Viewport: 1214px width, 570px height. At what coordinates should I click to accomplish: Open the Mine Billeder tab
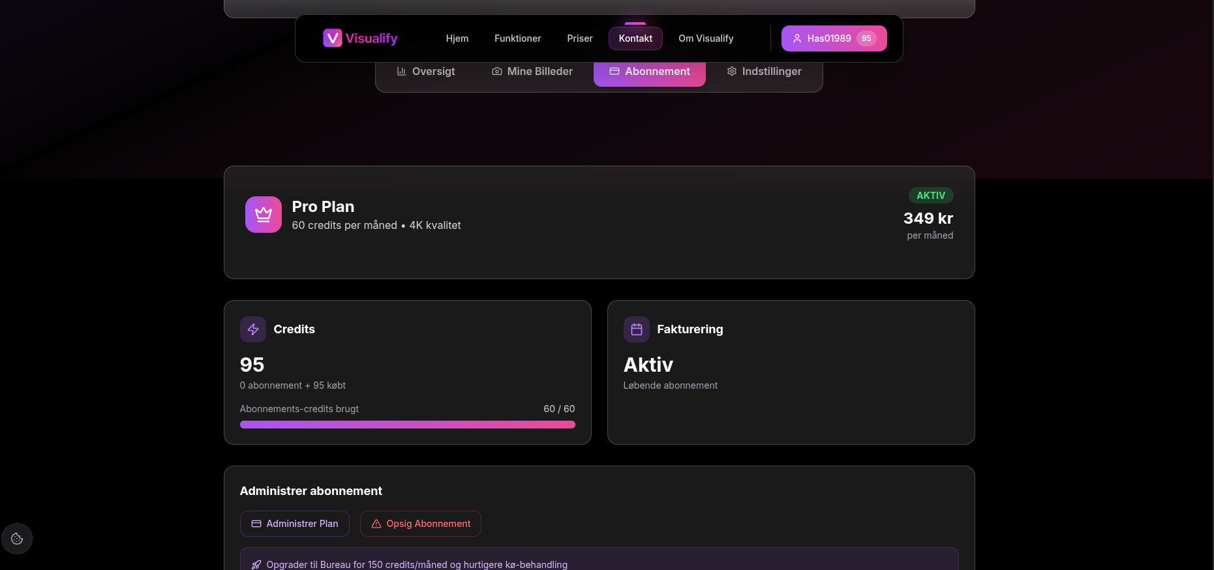[x=532, y=72]
